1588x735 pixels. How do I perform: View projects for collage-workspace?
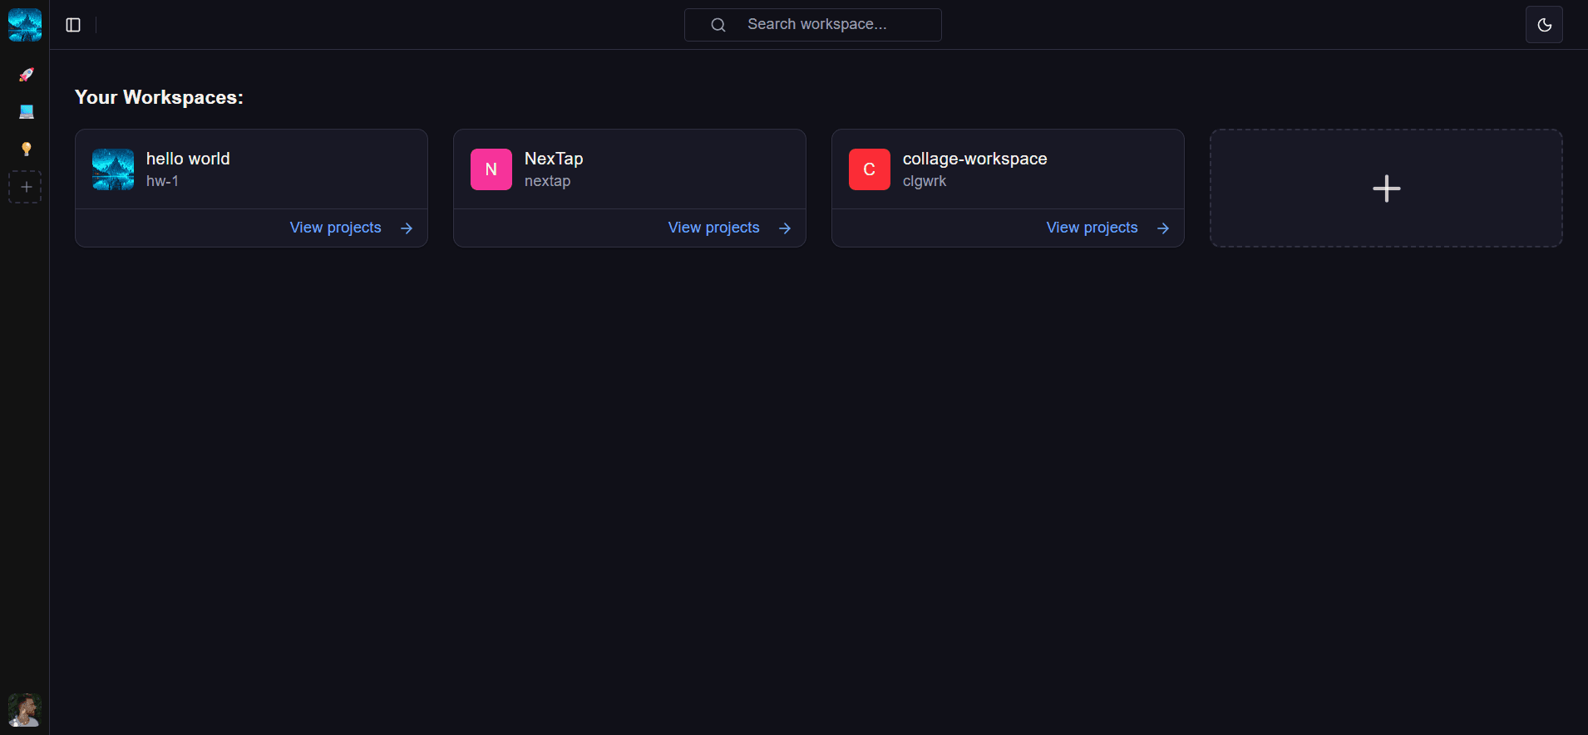pos(1092,228)
